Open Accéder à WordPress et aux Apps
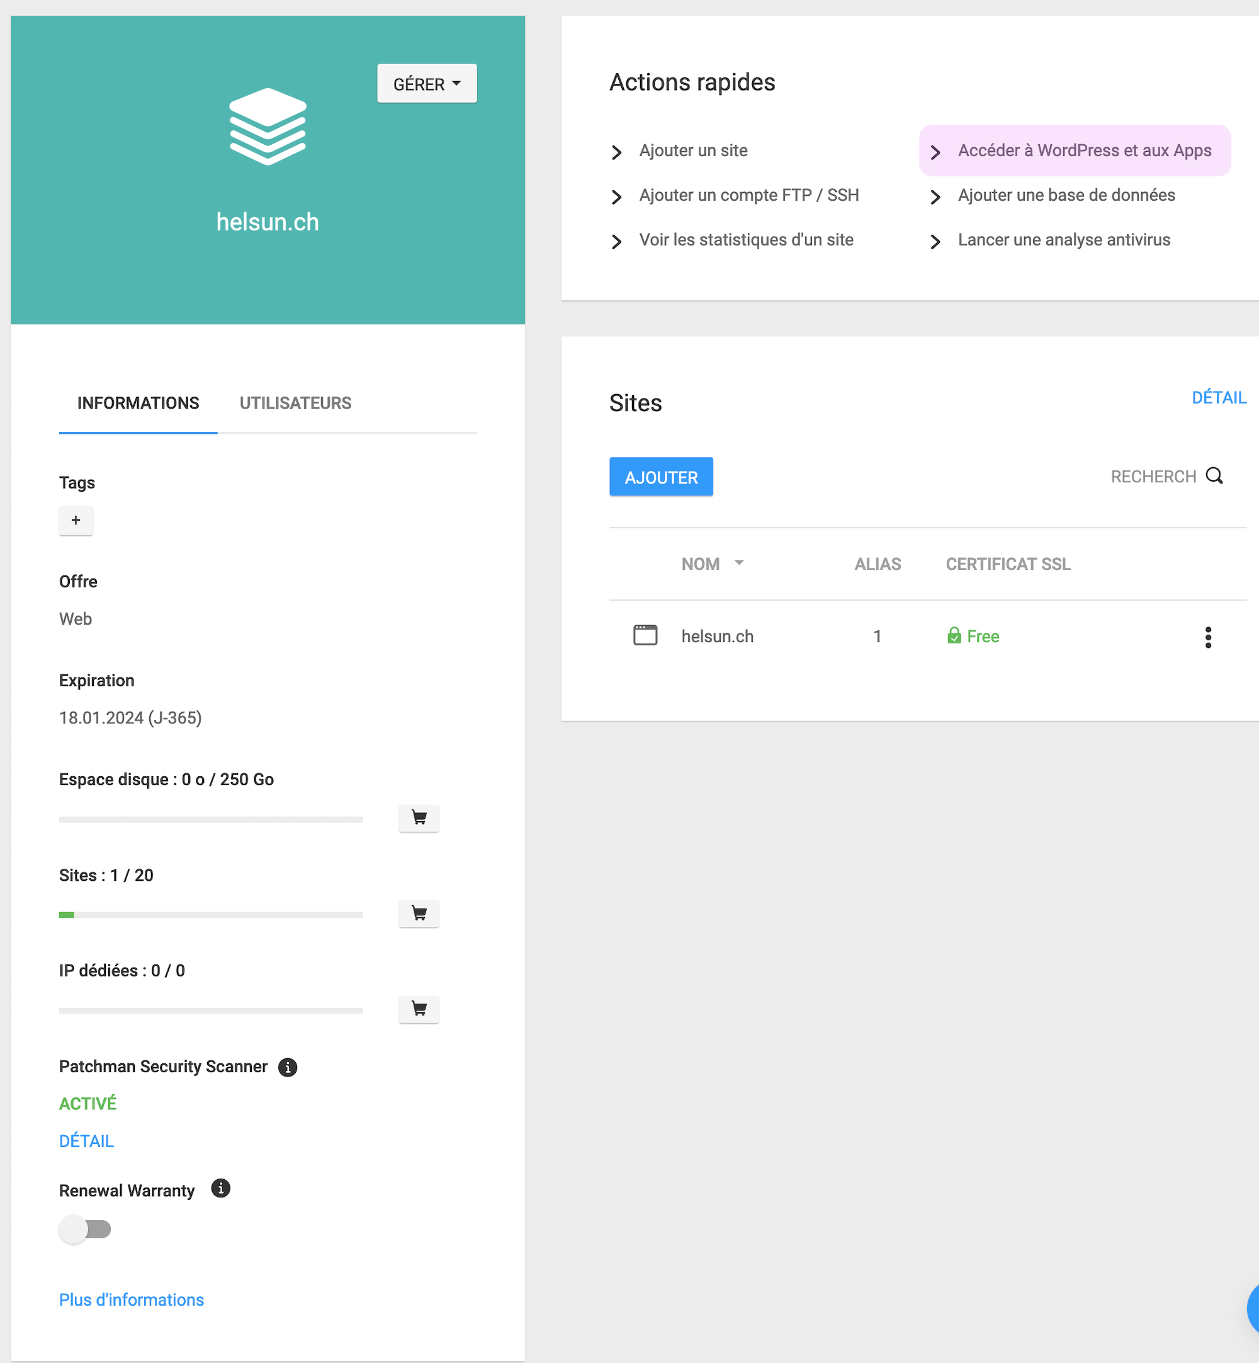Screen dimensions: 1259x1363 [x=1084, y=150]
